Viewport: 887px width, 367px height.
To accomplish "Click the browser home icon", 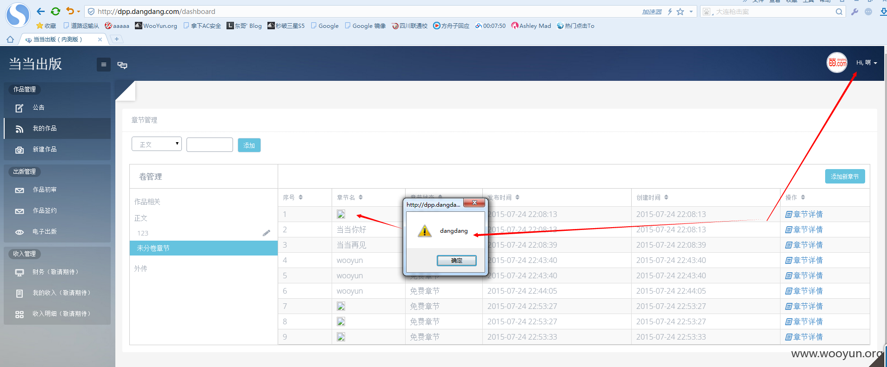I will coord(10,39).
